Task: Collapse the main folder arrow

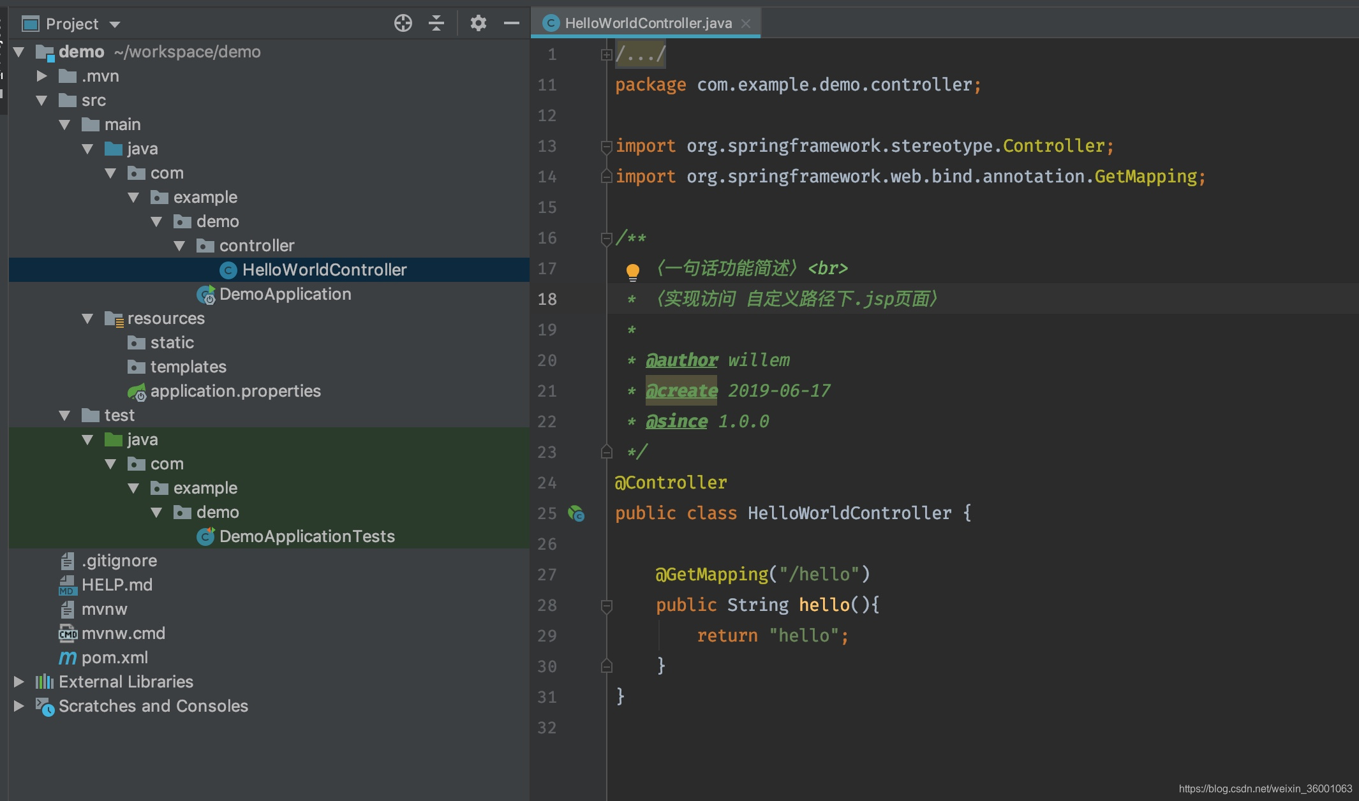Action: pyautogui.click(x=65, y=124)
